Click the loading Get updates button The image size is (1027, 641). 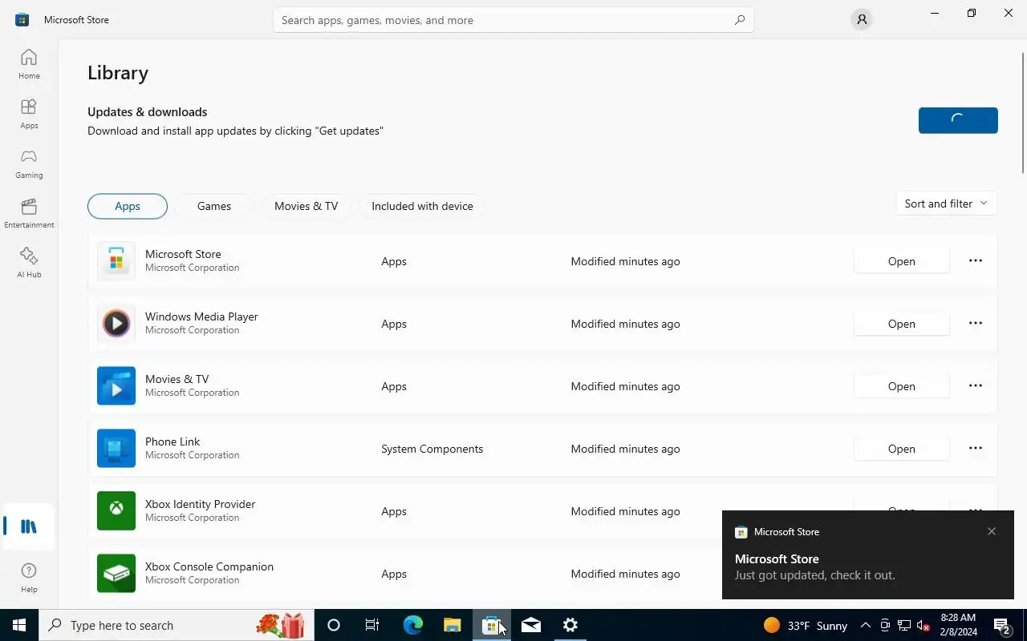pos(958,120)
